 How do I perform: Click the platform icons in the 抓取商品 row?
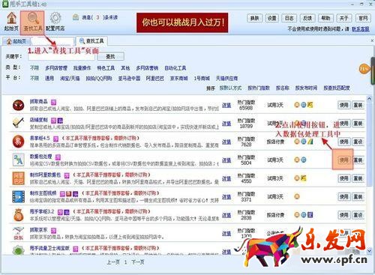pos(303,105)
